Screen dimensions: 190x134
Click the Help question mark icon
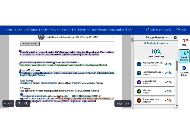click(178, 30)
